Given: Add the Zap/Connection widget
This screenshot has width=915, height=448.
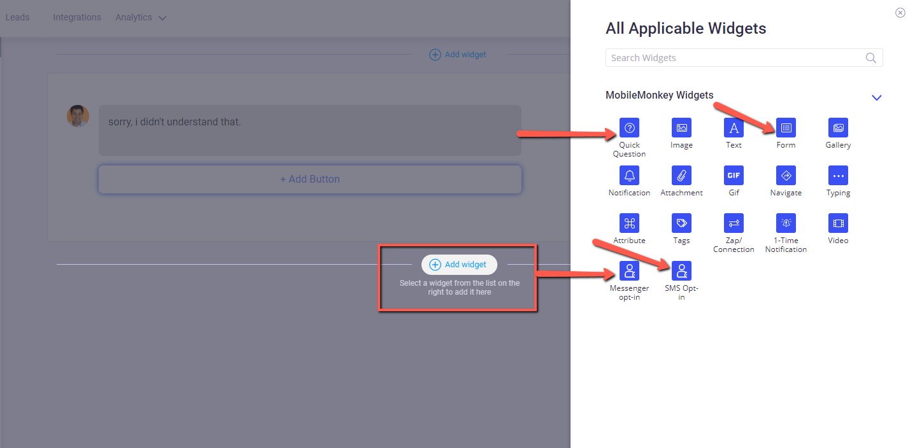Looking at the screenshot, I should click(x=734, y=223).
